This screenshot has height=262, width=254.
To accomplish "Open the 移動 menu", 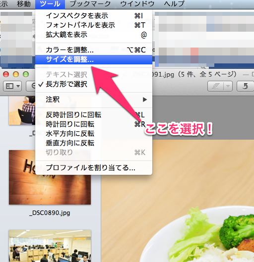I will point(24,4).
